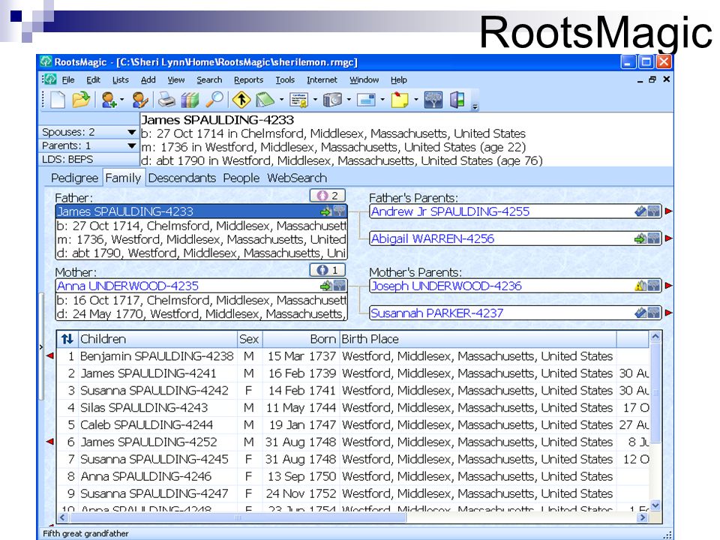
Task: Open dropdown arrow next to envelope icon
Action: click(x=382, y=100)
